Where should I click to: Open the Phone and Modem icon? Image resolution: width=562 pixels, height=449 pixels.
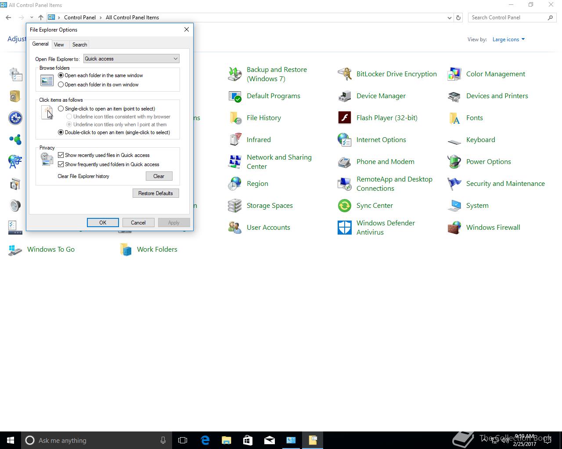coord(345,162)
